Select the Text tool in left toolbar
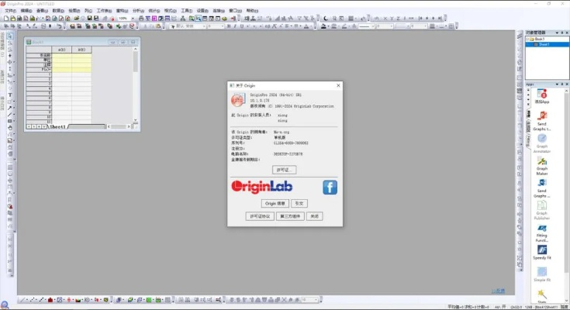This screenshot has height=310, width=570. pos(10,95)
